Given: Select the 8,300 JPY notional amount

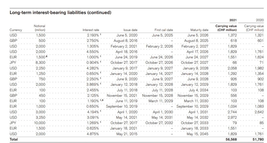Looking at the screenshot, I should [x=40, y=63].
